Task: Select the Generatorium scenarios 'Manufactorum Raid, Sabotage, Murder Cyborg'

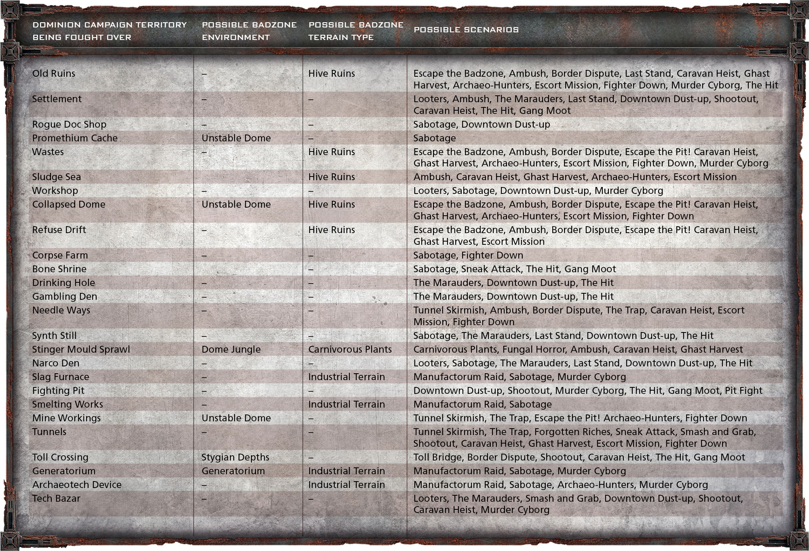Action: click(x=520, y=471)
